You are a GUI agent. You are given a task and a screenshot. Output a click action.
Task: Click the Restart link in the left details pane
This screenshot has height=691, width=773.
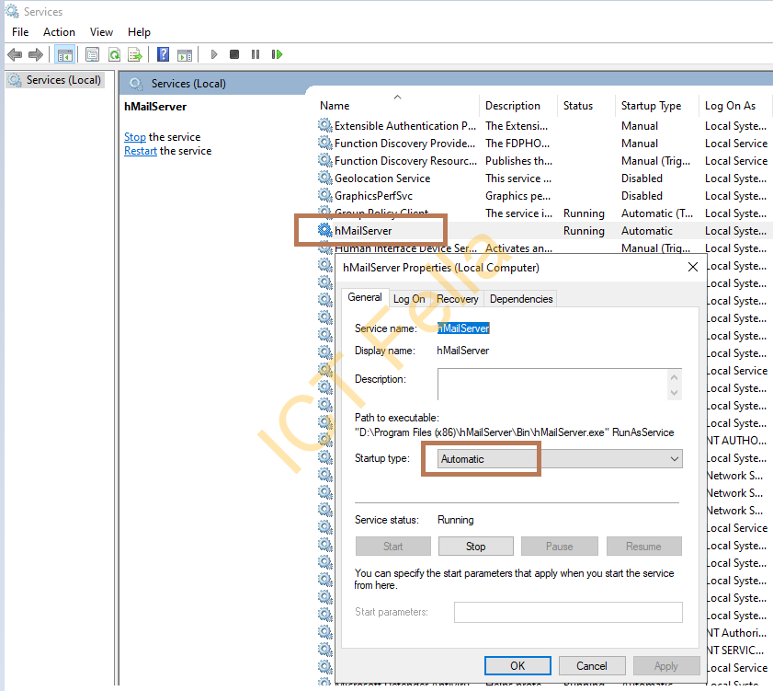[141, 151]
